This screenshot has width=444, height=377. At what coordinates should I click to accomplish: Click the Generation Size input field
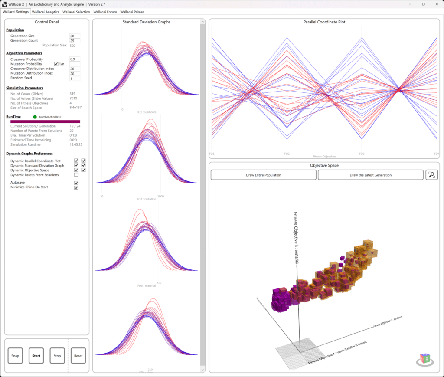coord(75,36)
